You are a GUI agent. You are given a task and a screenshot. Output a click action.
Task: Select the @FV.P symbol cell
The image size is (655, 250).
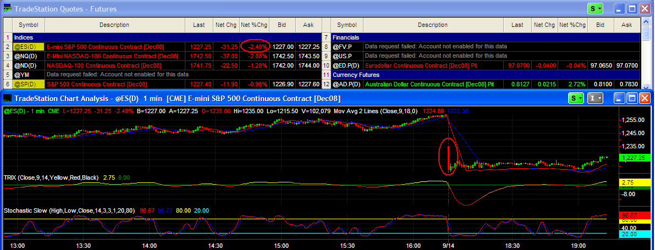tap(346, 47)
